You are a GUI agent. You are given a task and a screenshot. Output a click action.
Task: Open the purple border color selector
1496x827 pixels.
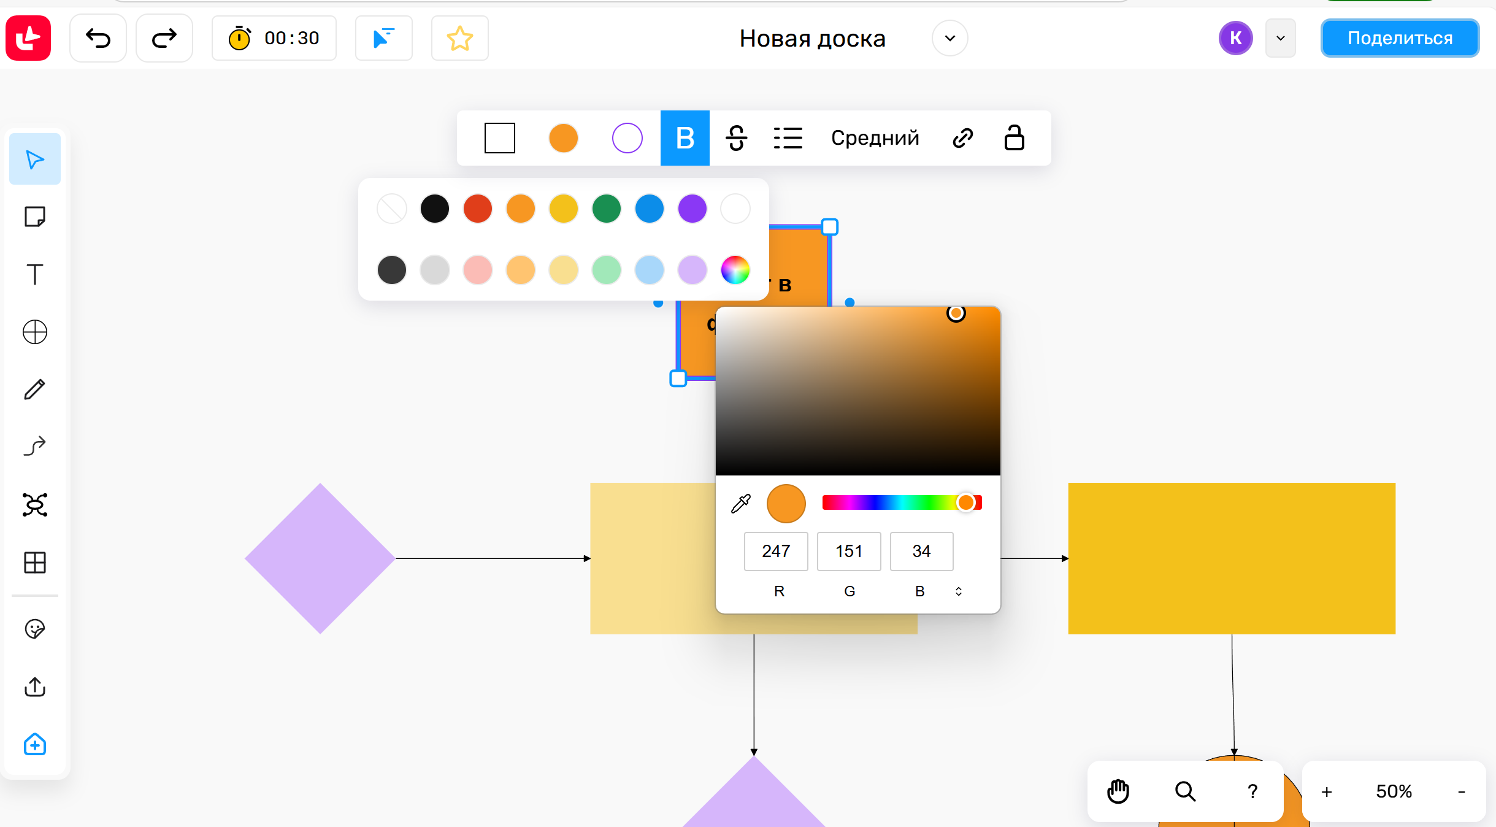[x=627, y=138]
